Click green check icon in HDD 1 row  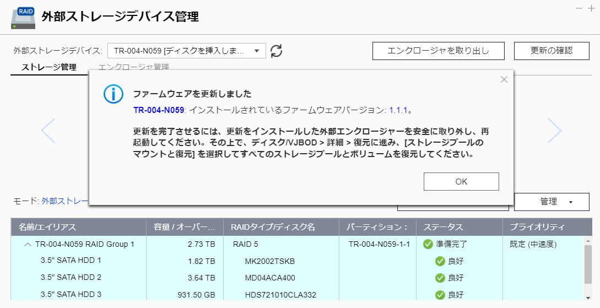[x=440, y=261]
